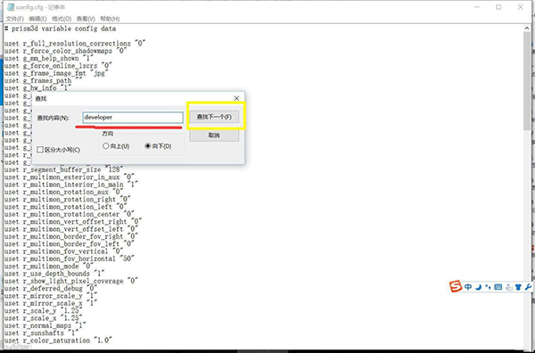Click the search text field with 'developer'
535x353 pixels.
[133, 118]
